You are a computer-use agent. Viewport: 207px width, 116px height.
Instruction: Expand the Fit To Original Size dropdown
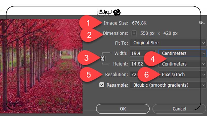(x=168, y=43)
